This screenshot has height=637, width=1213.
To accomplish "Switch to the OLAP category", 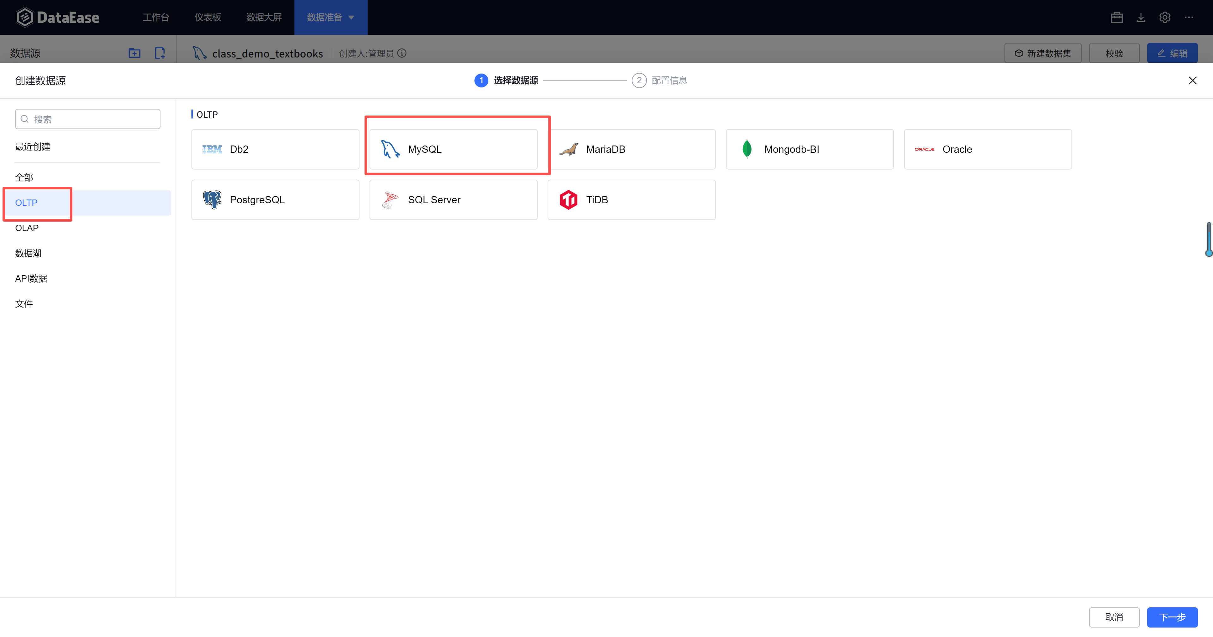I will (x=27, y=228).
